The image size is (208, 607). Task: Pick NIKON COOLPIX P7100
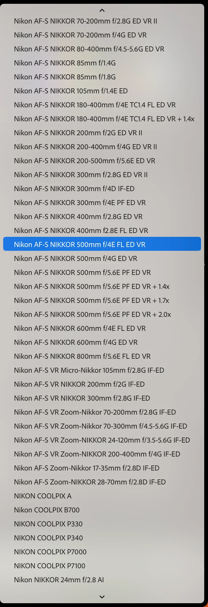pyautogui.click(x=102, y=566)
